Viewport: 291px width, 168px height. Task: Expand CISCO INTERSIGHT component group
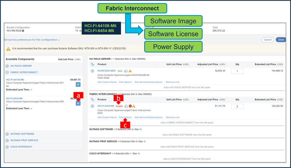tap(7, 147)
